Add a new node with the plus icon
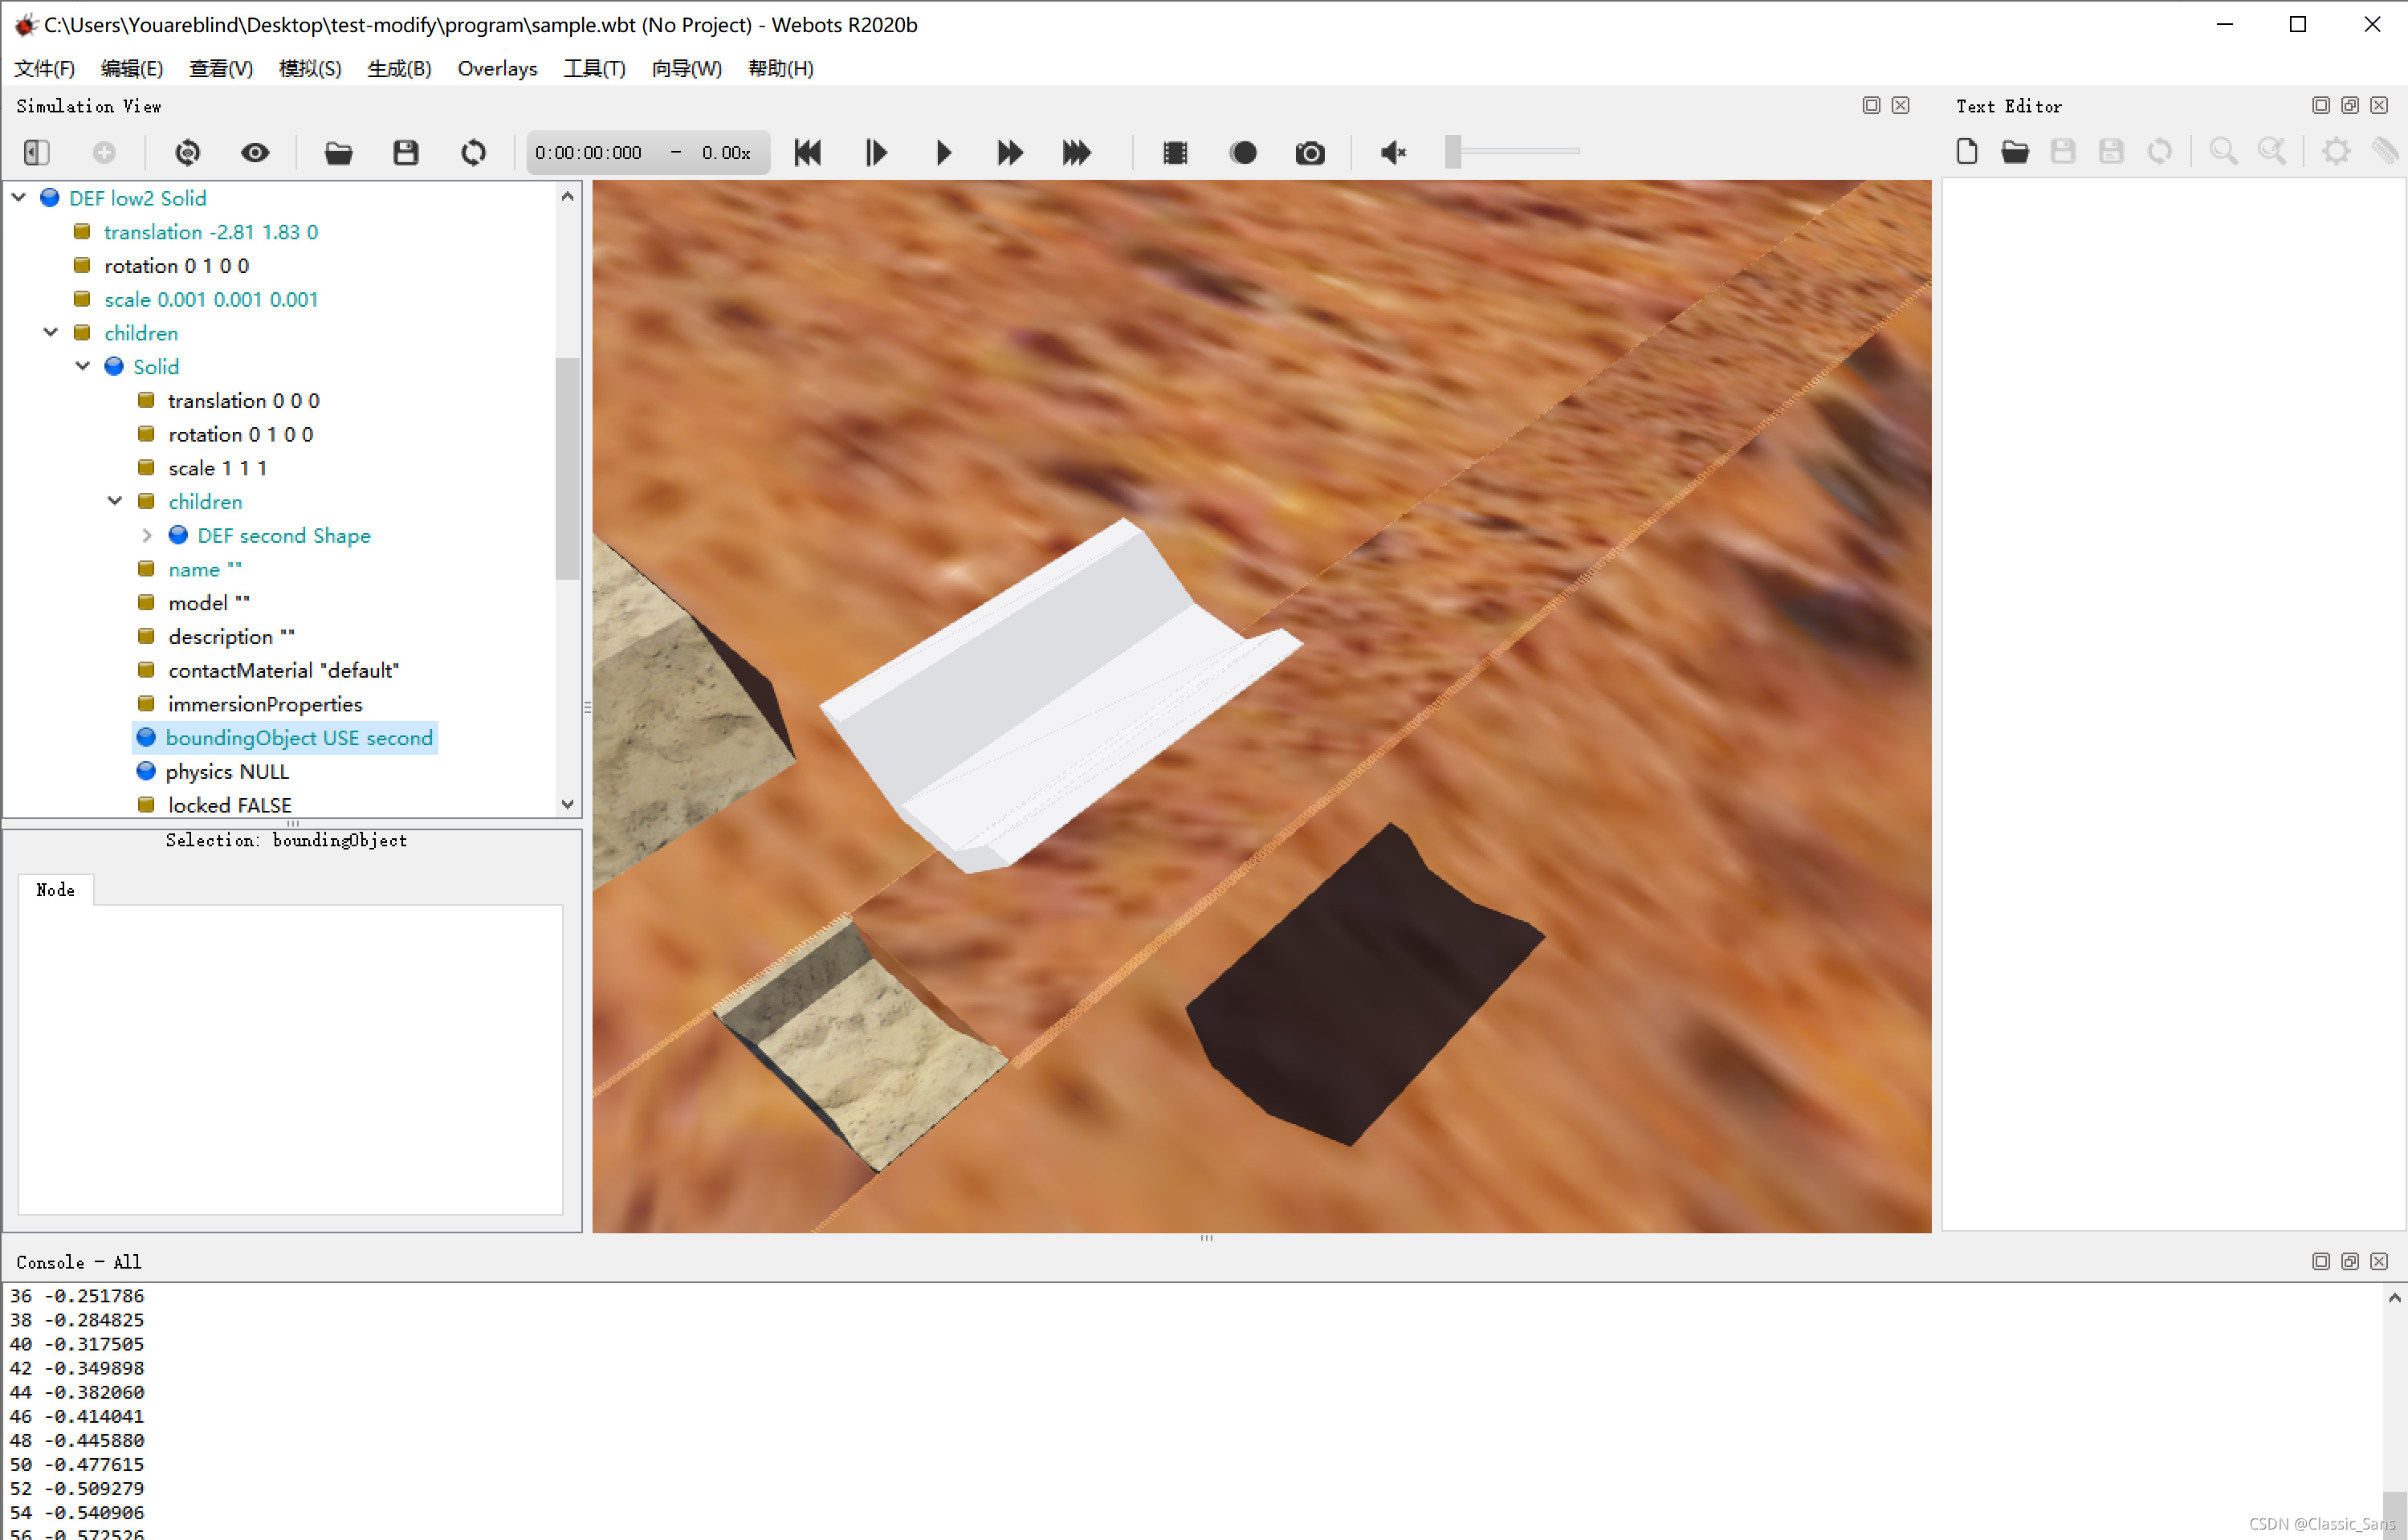 [x=106, y=152]
